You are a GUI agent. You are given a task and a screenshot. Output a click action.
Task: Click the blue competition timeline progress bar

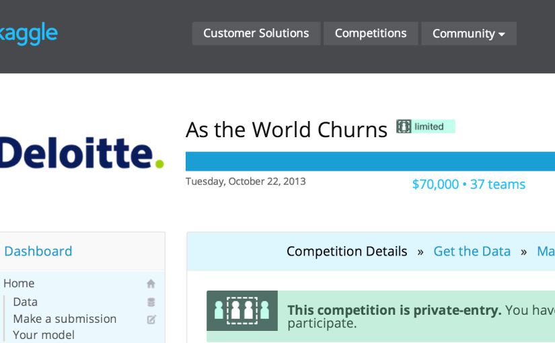[x=370, y=161]
